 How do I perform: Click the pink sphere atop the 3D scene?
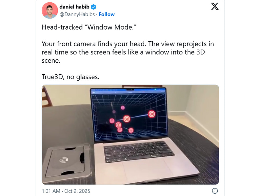(123, 108)
